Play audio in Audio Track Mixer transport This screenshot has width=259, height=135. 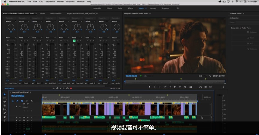click(60, 88)
